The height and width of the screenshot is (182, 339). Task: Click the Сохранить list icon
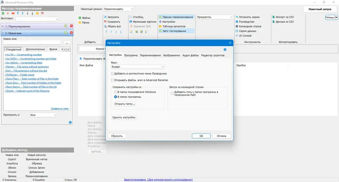[x=106, y=22]
